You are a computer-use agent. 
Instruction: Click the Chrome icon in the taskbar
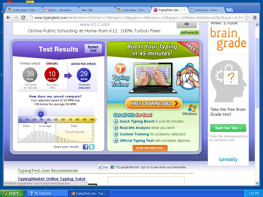(73, 193)
